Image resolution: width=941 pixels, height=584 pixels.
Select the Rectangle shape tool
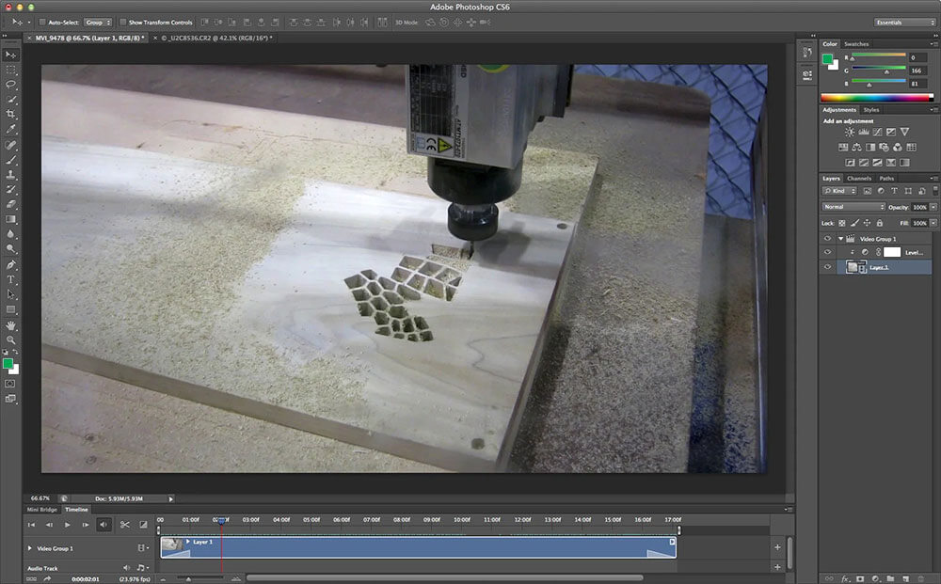[10, 309]
